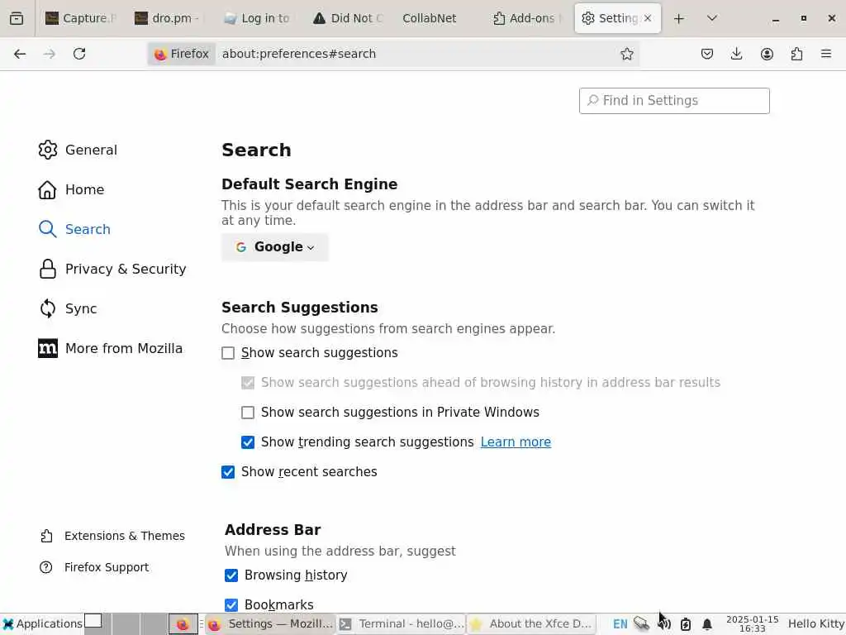Click the Find in Settings field
846x635 pixels.
point(674,101)
